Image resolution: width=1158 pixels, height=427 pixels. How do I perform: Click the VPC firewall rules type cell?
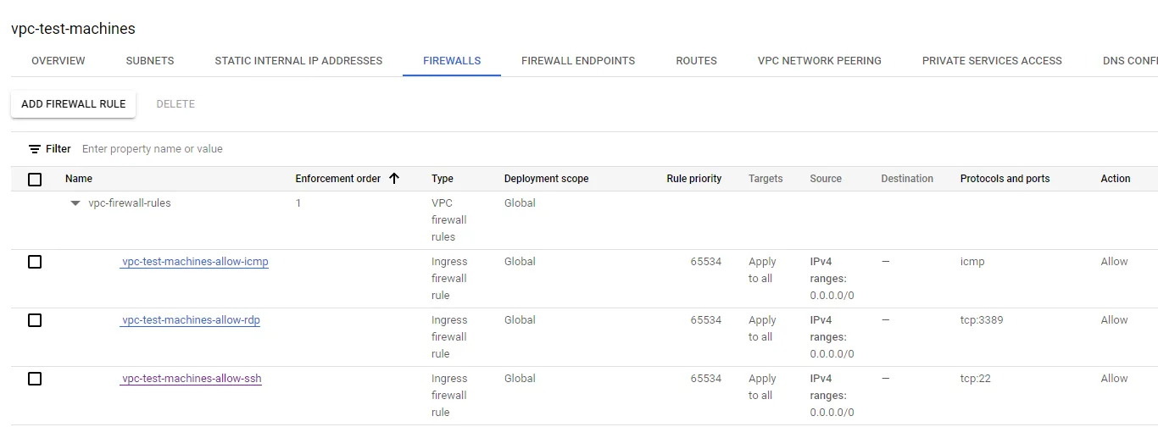click(x=449, y=220)
